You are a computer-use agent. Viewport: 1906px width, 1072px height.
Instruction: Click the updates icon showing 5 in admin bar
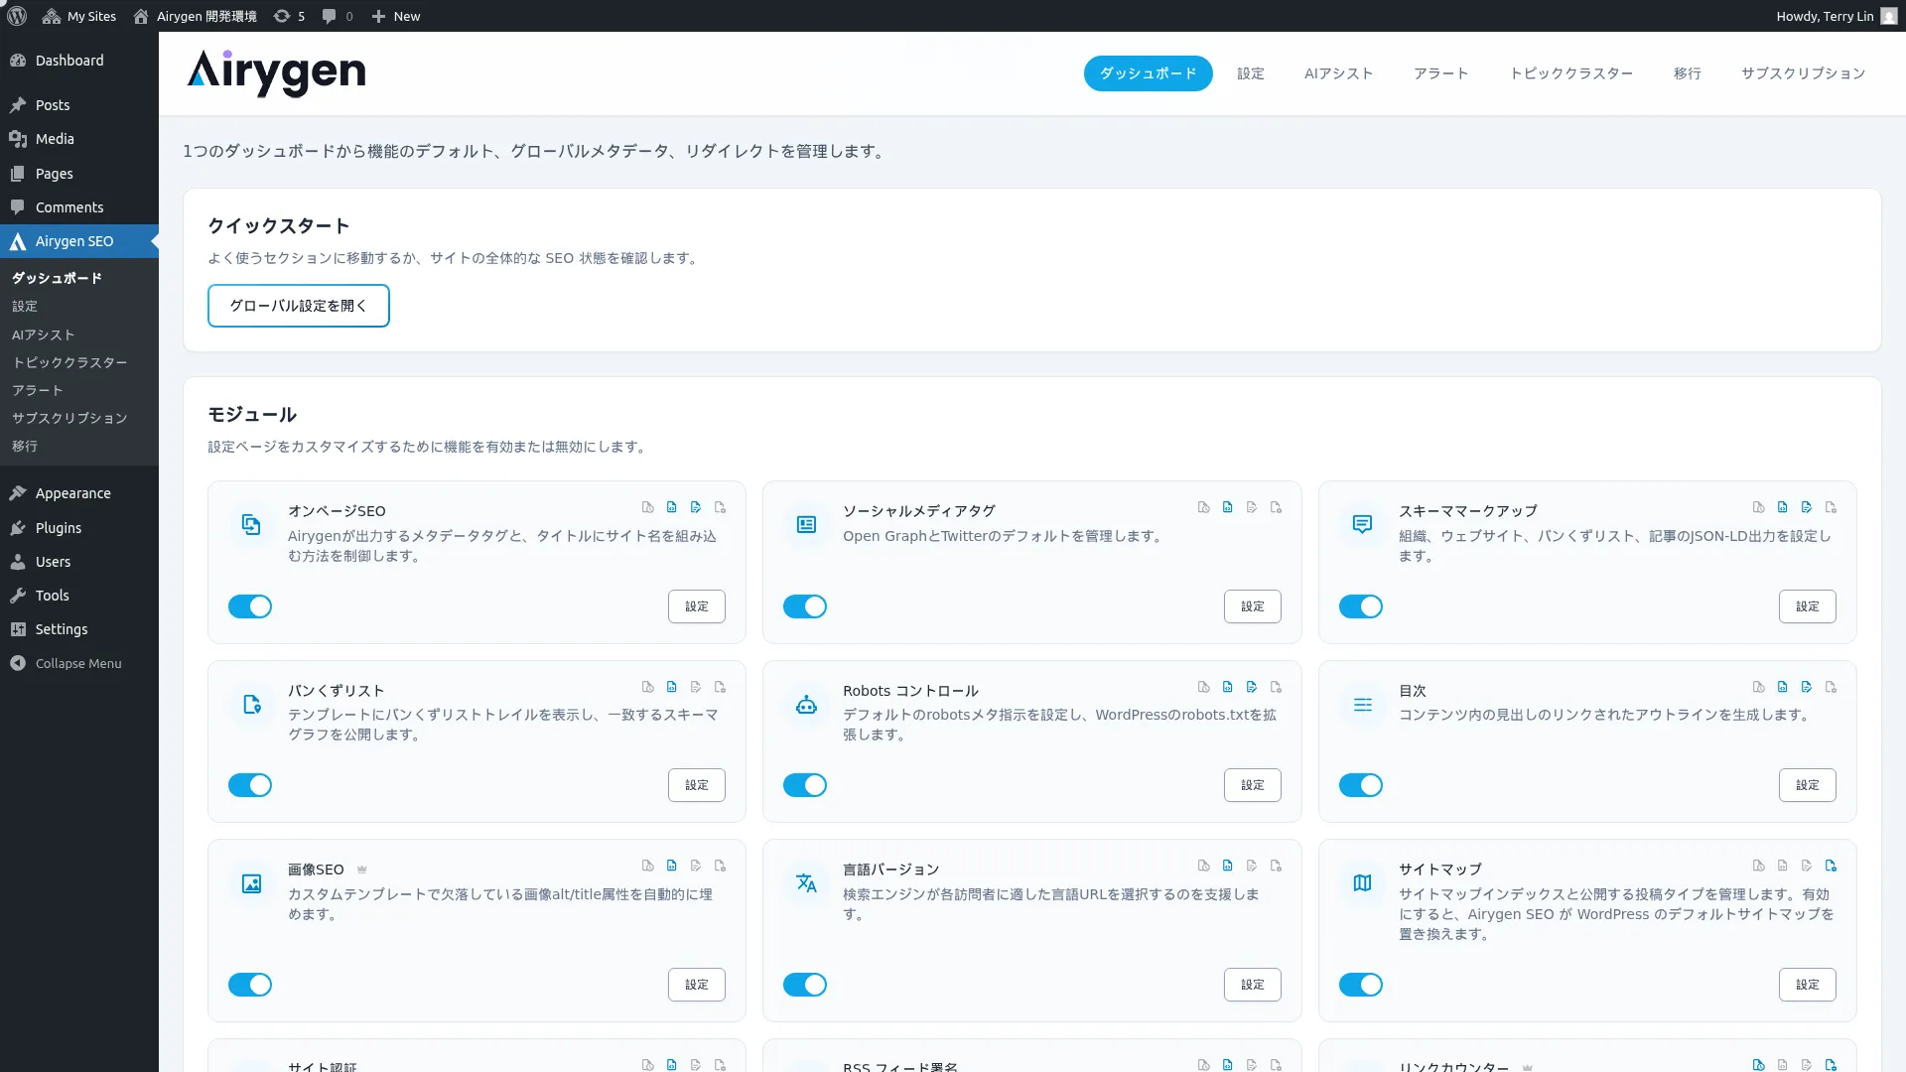point(288,16)
